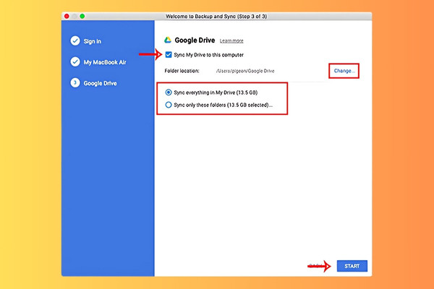
Task: Open the Sign in step
Action: pos(93,41)
